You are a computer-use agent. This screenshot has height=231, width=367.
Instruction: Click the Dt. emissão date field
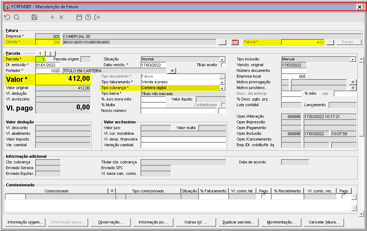pos(48,65)
